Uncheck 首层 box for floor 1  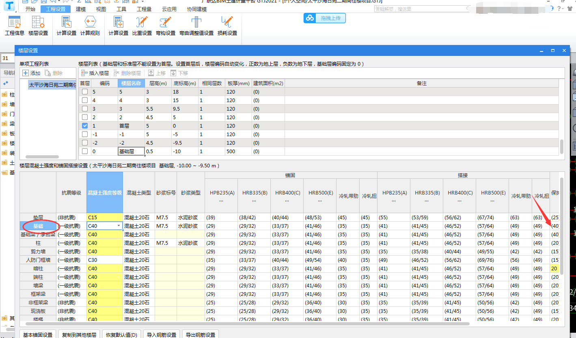(85, 126)
